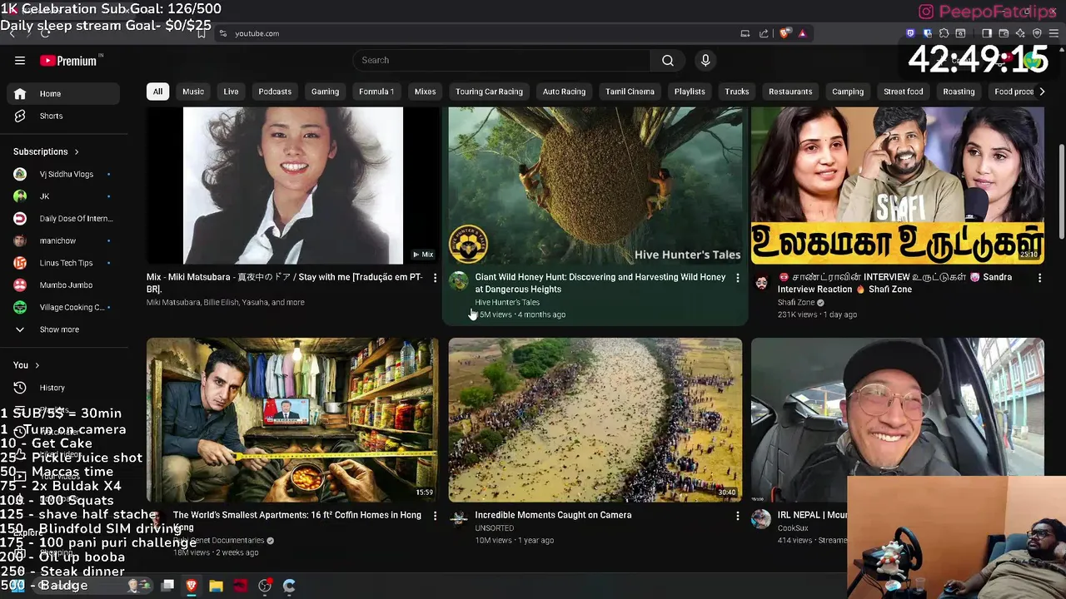Select the Tamil Cinema filter chip
Image resolution: width=1066 pixels, height=599 pixels.
point(630,92)
